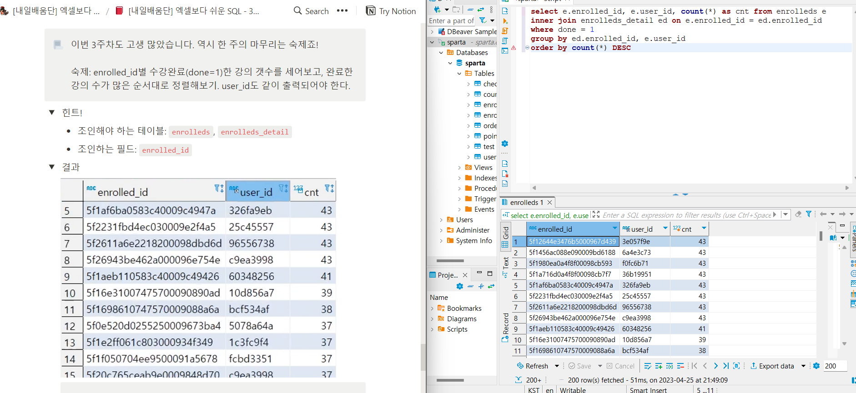The width and height of the screenshot is (856, 393).
Task: Expand the Users tree node
Action: coord(441,220)
